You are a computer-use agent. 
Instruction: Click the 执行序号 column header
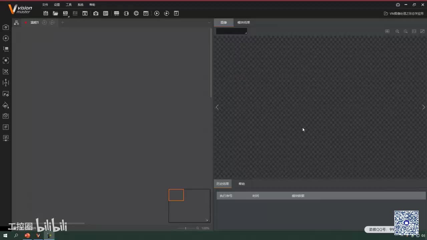(x=226, y=196)
